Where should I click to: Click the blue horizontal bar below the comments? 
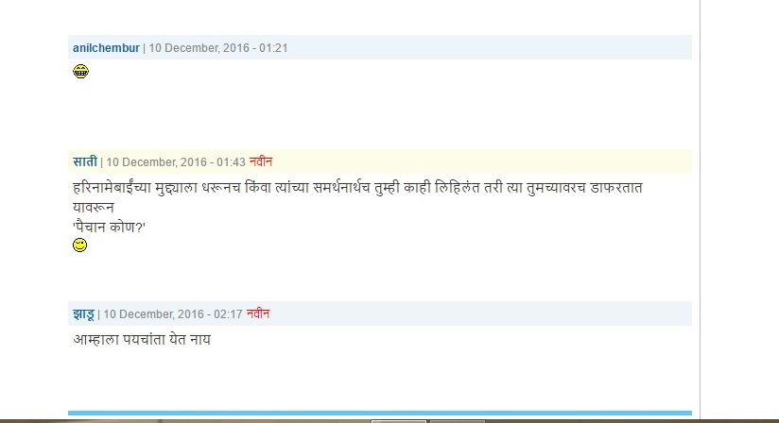pyautogui.click(x=380, y=413)
